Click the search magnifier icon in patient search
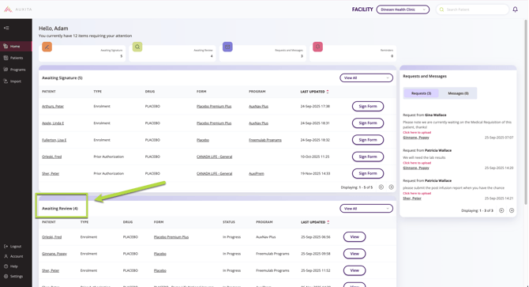Image resolution: width=529 pixels, height=287 pixels. (x=441, y=9)
